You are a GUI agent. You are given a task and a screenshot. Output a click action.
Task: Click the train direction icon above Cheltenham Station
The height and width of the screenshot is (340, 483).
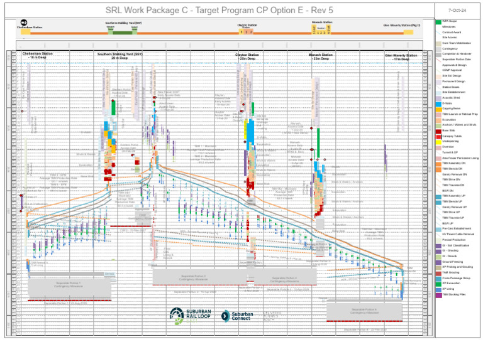pyautogui.click(x=24, y=23)
